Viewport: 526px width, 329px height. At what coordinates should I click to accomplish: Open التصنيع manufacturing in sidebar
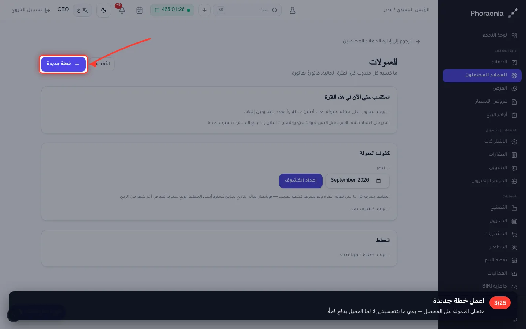click(482, 208)
